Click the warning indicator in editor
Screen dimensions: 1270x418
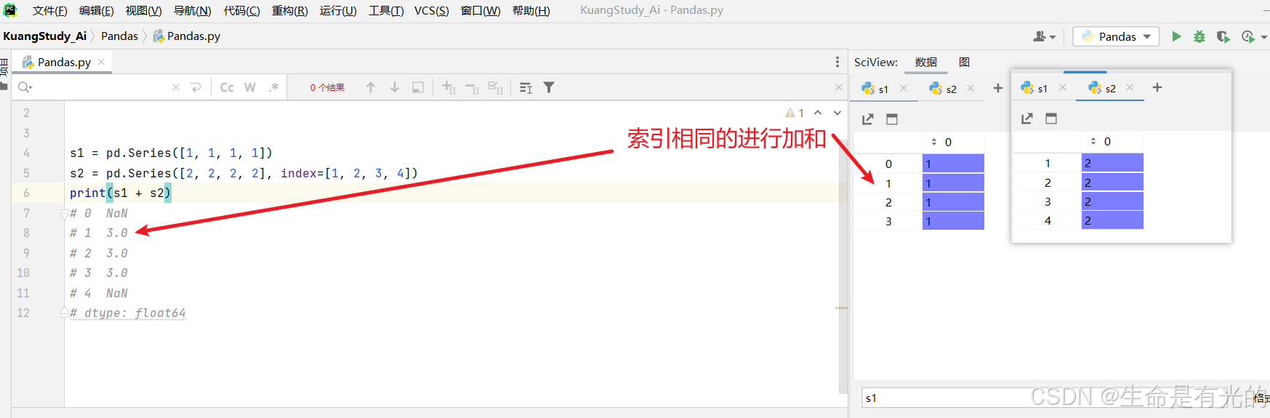pyautogui.click(x=795, y=113)
